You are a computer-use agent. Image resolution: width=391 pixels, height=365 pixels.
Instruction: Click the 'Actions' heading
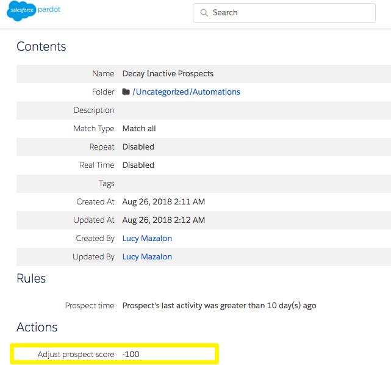(x=37, y=327)
